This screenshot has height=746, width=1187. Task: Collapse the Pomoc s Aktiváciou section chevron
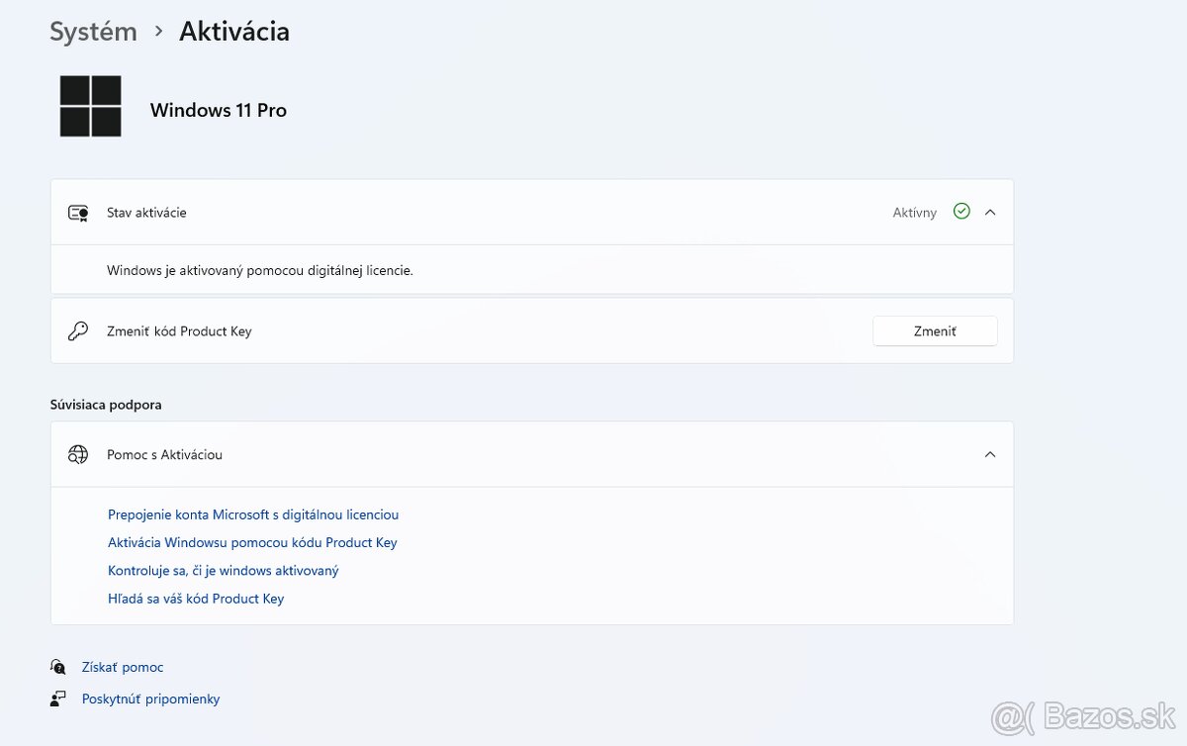pyautogui.click(x=990, y=455)
